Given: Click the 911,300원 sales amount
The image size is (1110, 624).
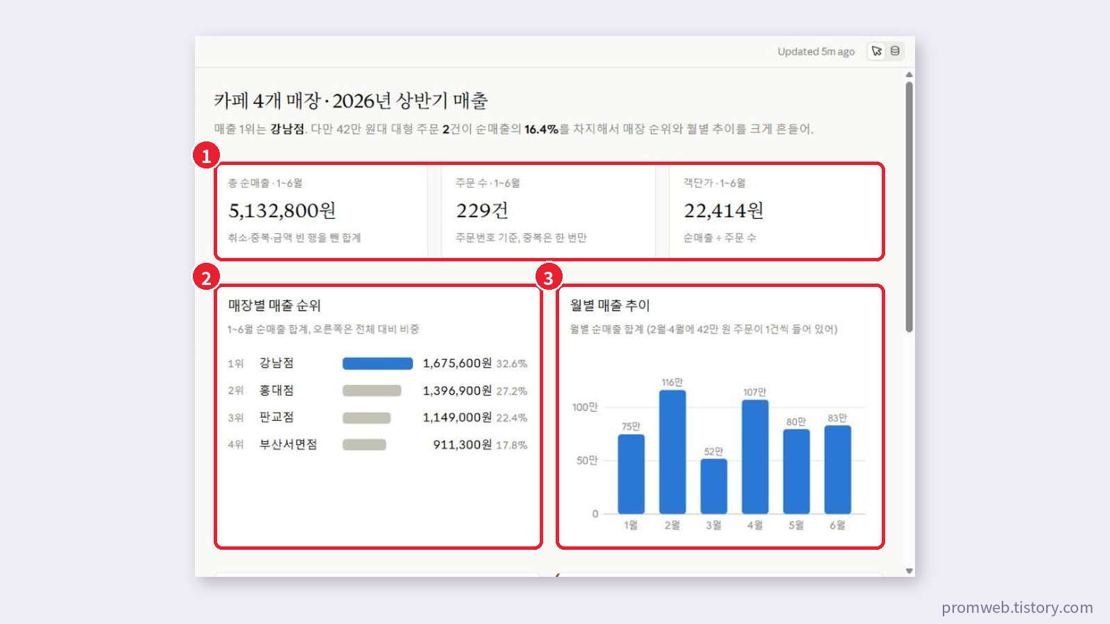Looking at the screenshot, I should [x=463, y=444].
